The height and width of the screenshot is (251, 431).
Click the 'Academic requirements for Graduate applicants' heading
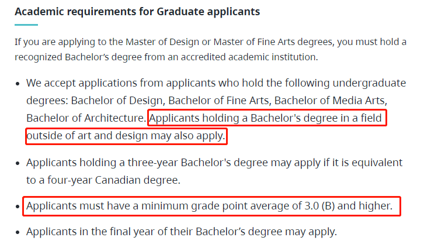point(137,12)
